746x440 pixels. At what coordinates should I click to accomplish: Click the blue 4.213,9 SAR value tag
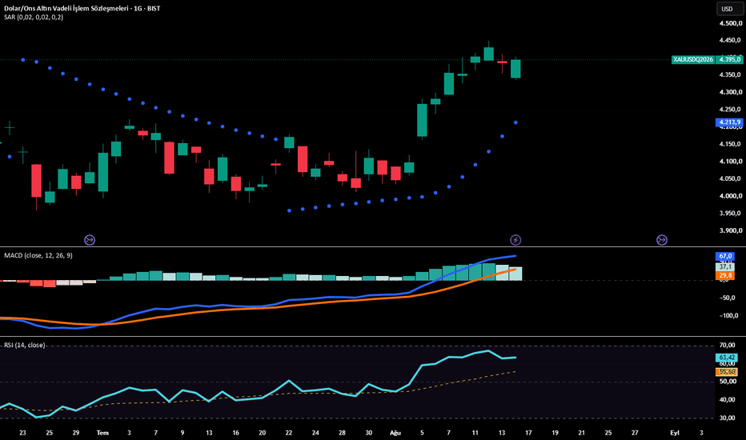(x=729, y=122)
